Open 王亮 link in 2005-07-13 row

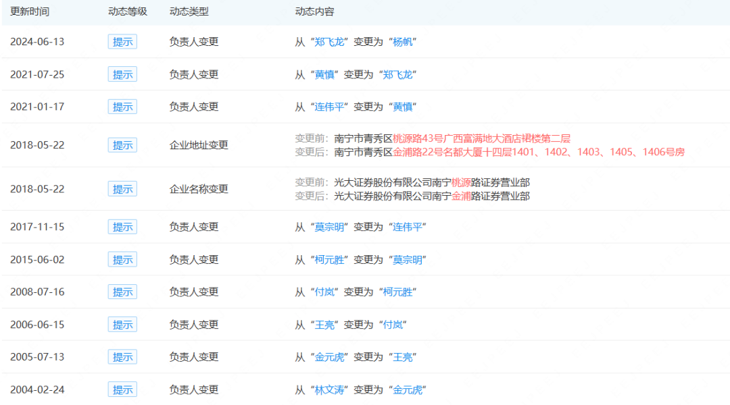point(403,357)
